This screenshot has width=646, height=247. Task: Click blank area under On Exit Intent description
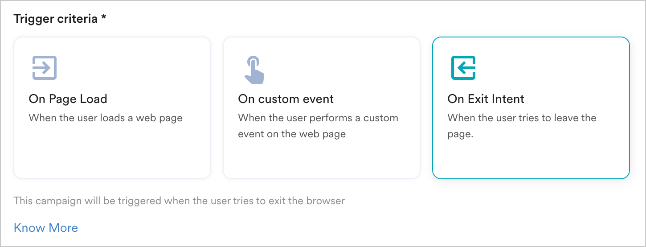pos(531,158)
